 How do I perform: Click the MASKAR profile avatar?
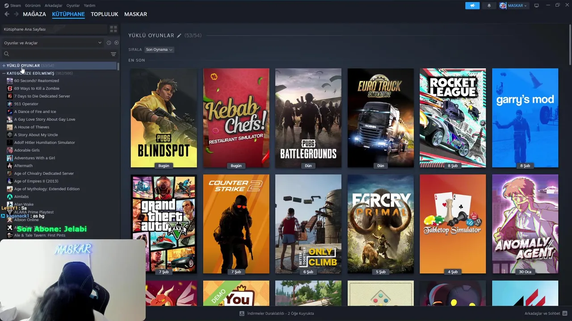(503, 5)
